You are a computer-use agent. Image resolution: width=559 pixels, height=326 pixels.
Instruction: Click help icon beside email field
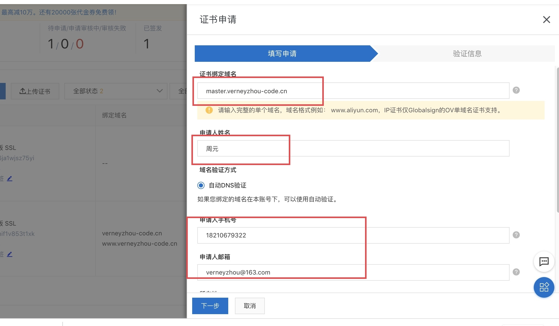(x=516, y=272)
